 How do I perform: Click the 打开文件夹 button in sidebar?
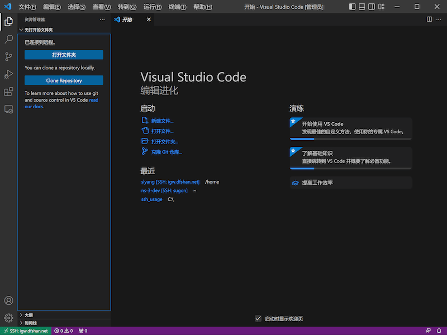64,55
